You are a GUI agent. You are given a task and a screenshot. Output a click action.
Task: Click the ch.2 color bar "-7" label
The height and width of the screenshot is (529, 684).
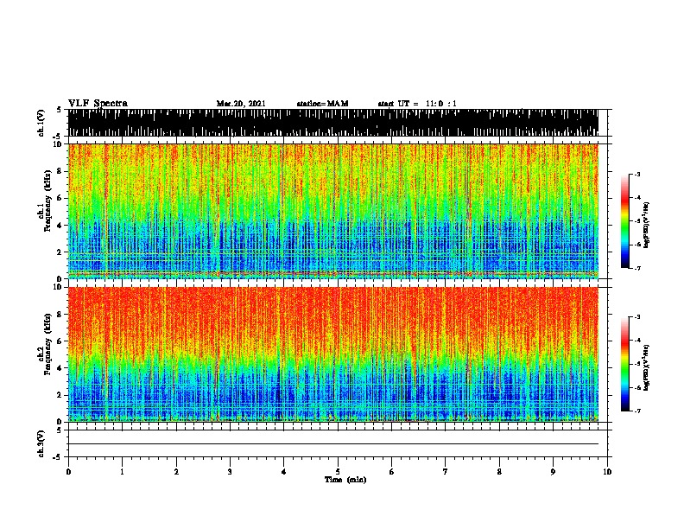pos(636,411)
